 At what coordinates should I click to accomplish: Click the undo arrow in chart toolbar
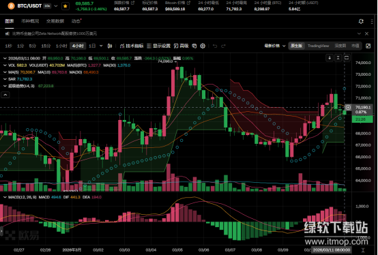(x=215, y=46)
